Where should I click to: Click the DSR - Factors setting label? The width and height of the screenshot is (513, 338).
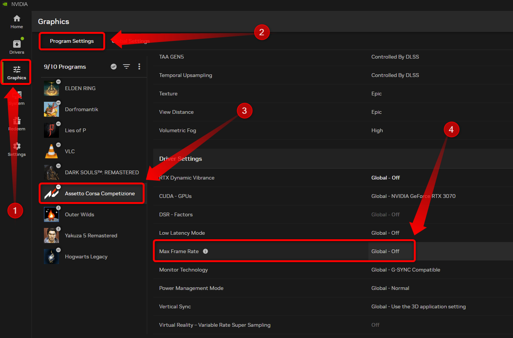point(176,214)
